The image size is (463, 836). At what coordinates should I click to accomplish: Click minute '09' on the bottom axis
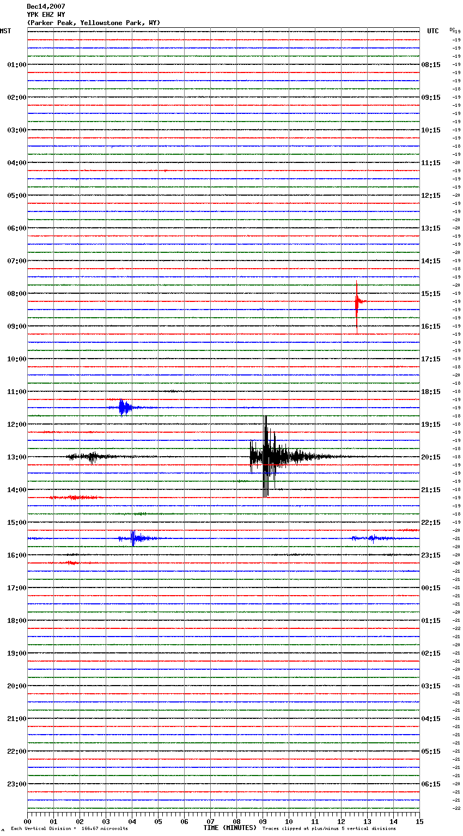tap(263, 821)
